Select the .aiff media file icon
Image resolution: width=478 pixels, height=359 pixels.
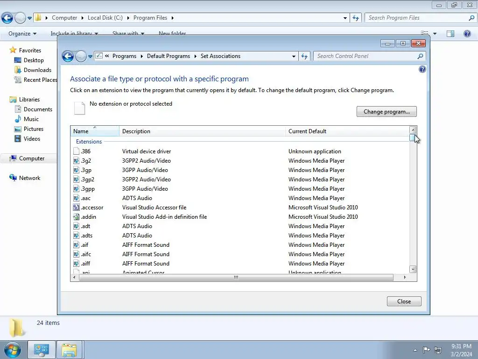(76, 264)
